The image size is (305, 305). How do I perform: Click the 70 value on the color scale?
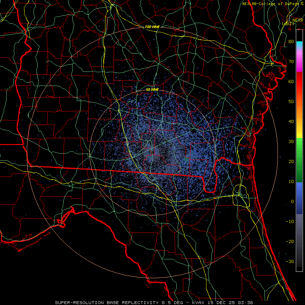tap(291, 62)
